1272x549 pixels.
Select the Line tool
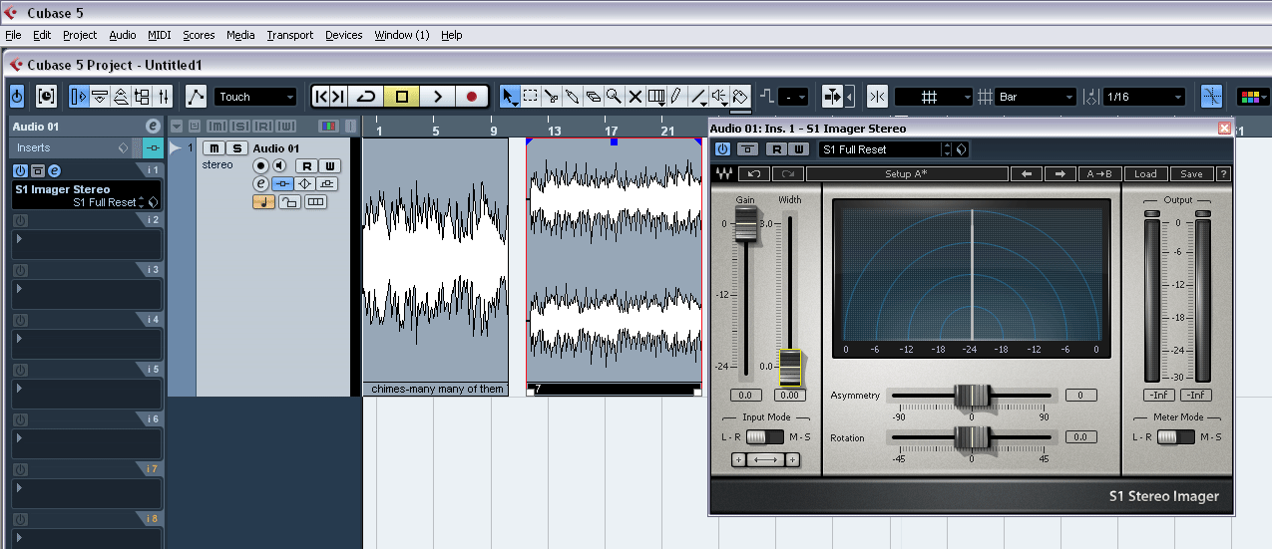(699, 97)
